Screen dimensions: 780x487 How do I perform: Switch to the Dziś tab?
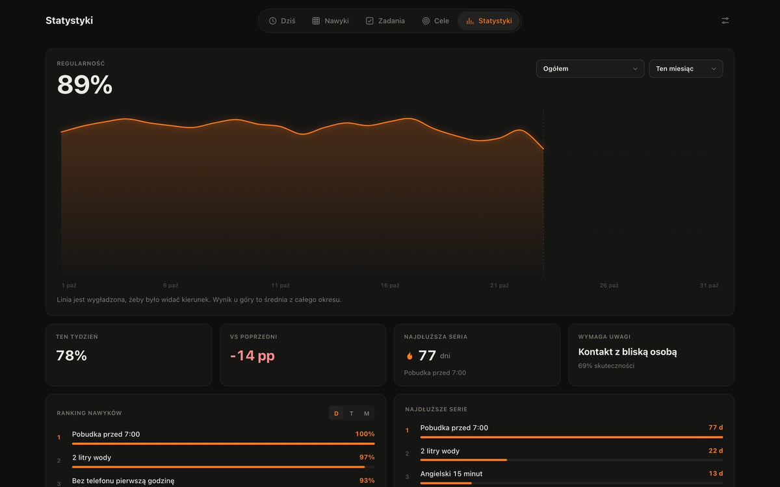pos(282,21)
